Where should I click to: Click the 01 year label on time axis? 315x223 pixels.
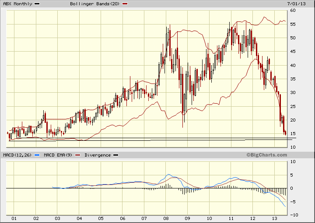pos(14,219)
